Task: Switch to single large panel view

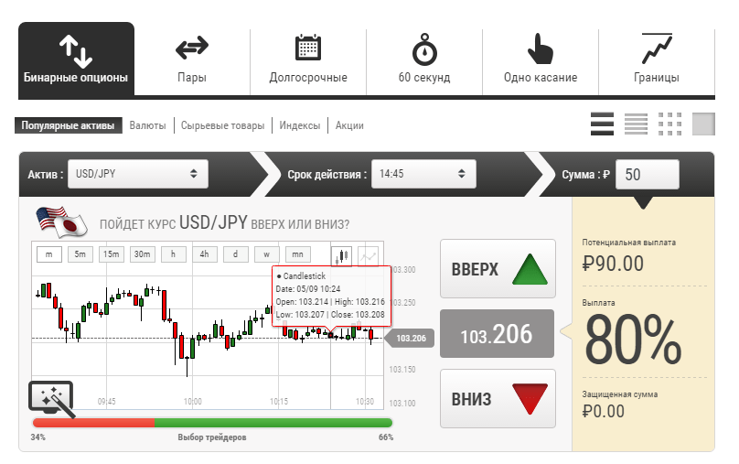Action: (703, 124)
